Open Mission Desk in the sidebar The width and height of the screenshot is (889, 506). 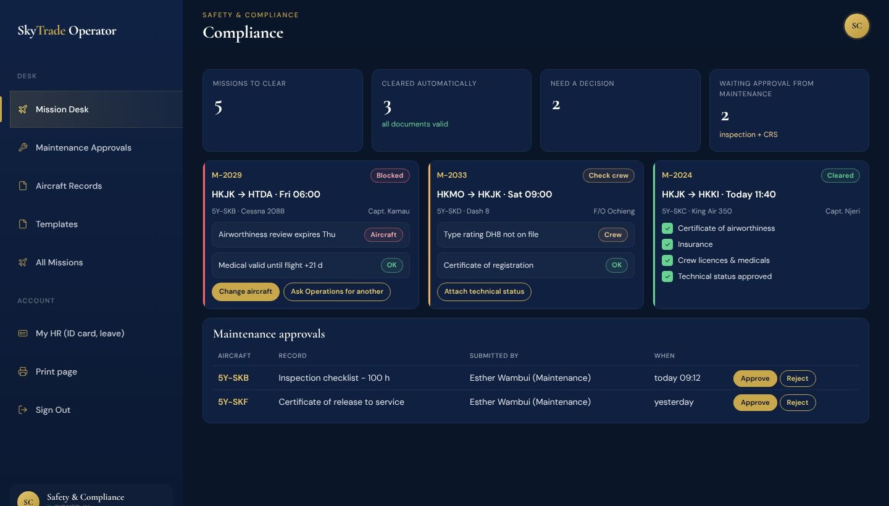pyautogui.click(x=96, y=109)
